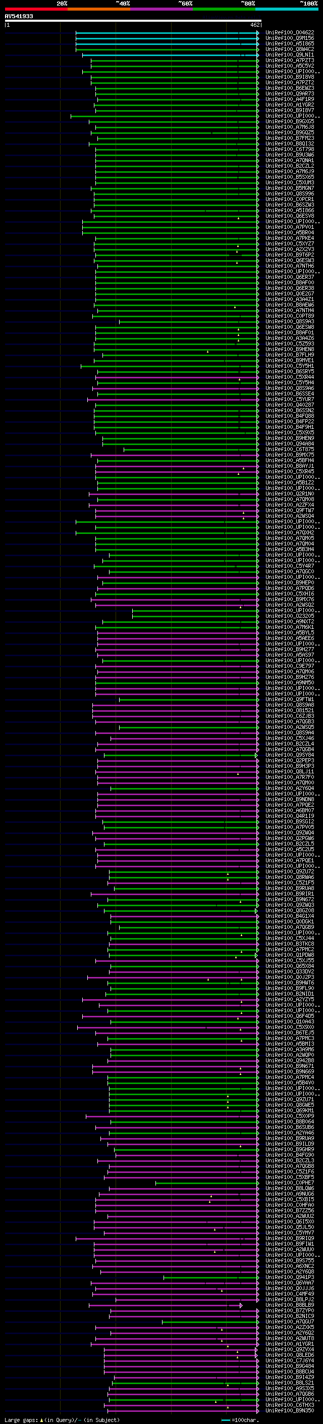The height and width of the screenshot is (1424, 323).
Task: Click the arrowhead ending the UniRef100_C5YUR7 bar
Action: point(257,399)
